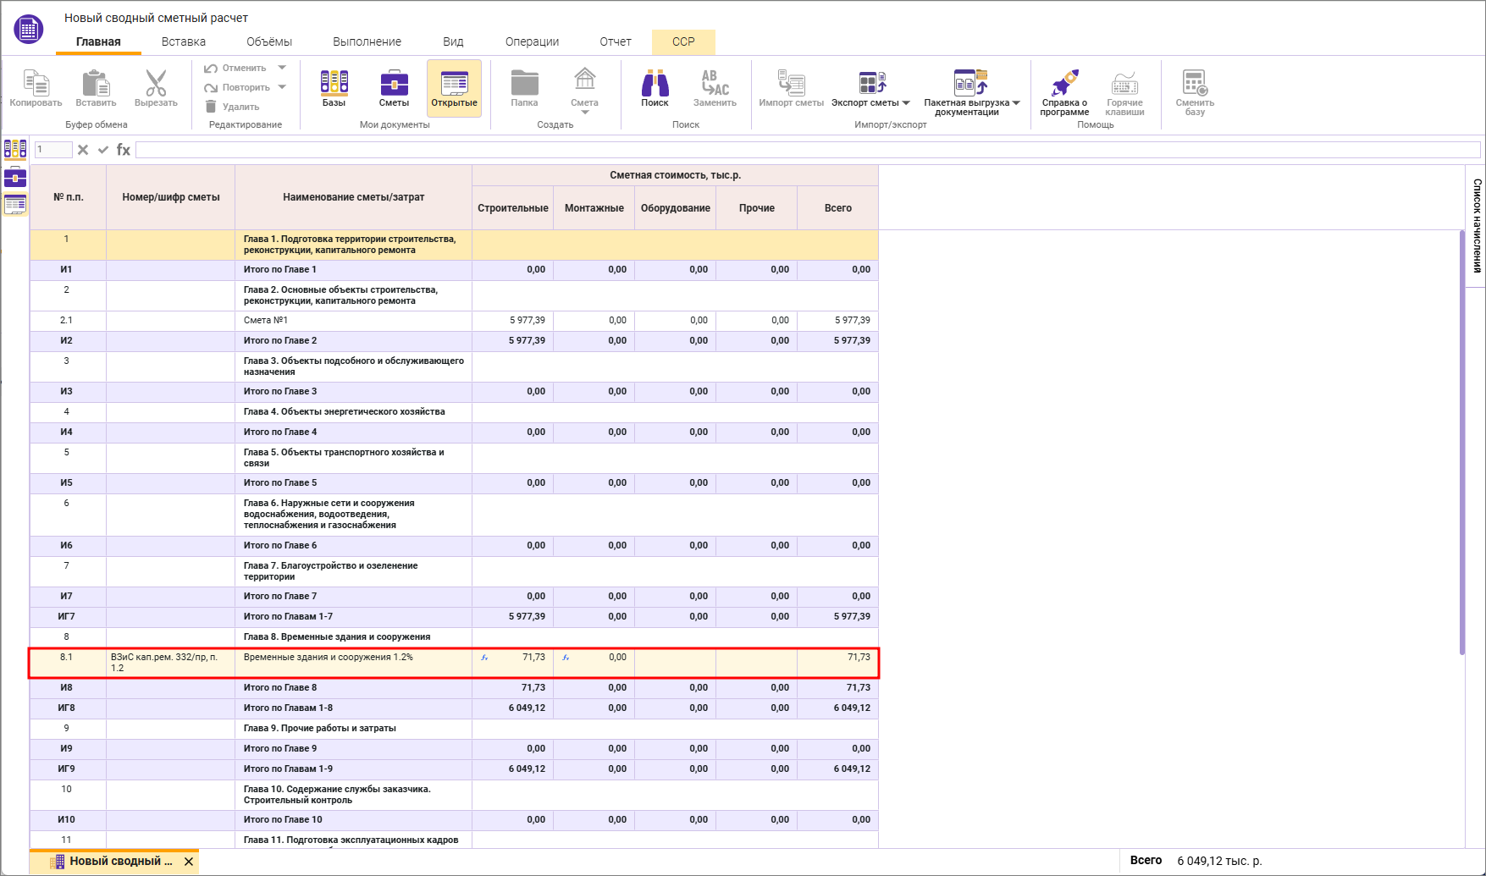Click the vertical scrollbar of table
1486x876 pixels.
1462,440
